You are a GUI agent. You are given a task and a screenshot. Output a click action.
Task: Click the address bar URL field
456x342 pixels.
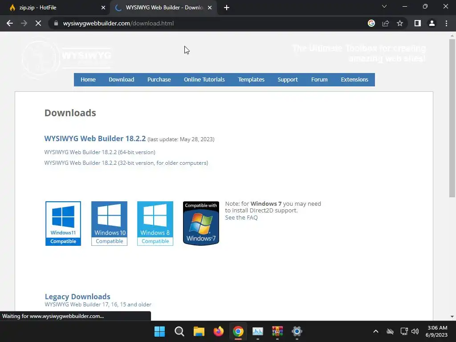(x=204, y=23)
